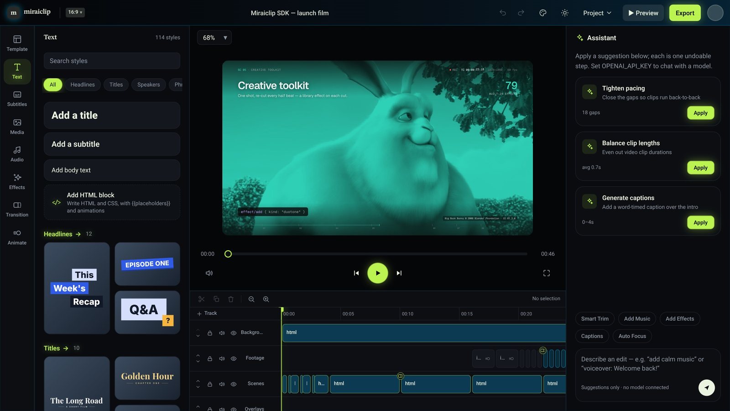Image resolution: width=730 pixels, height=411 pixels.
Task: Toggle visibility of the Footage track
Action: (234, 358)
